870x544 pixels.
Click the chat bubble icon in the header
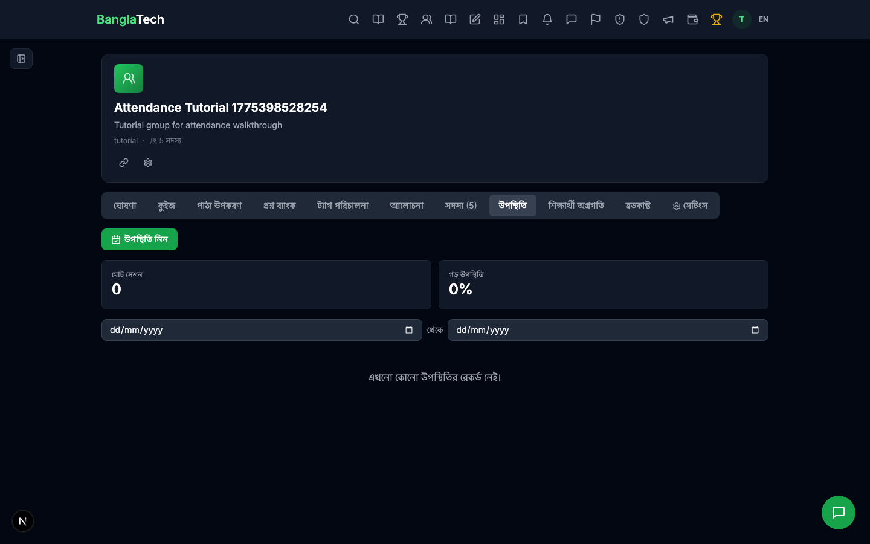[x=572, y=19]
